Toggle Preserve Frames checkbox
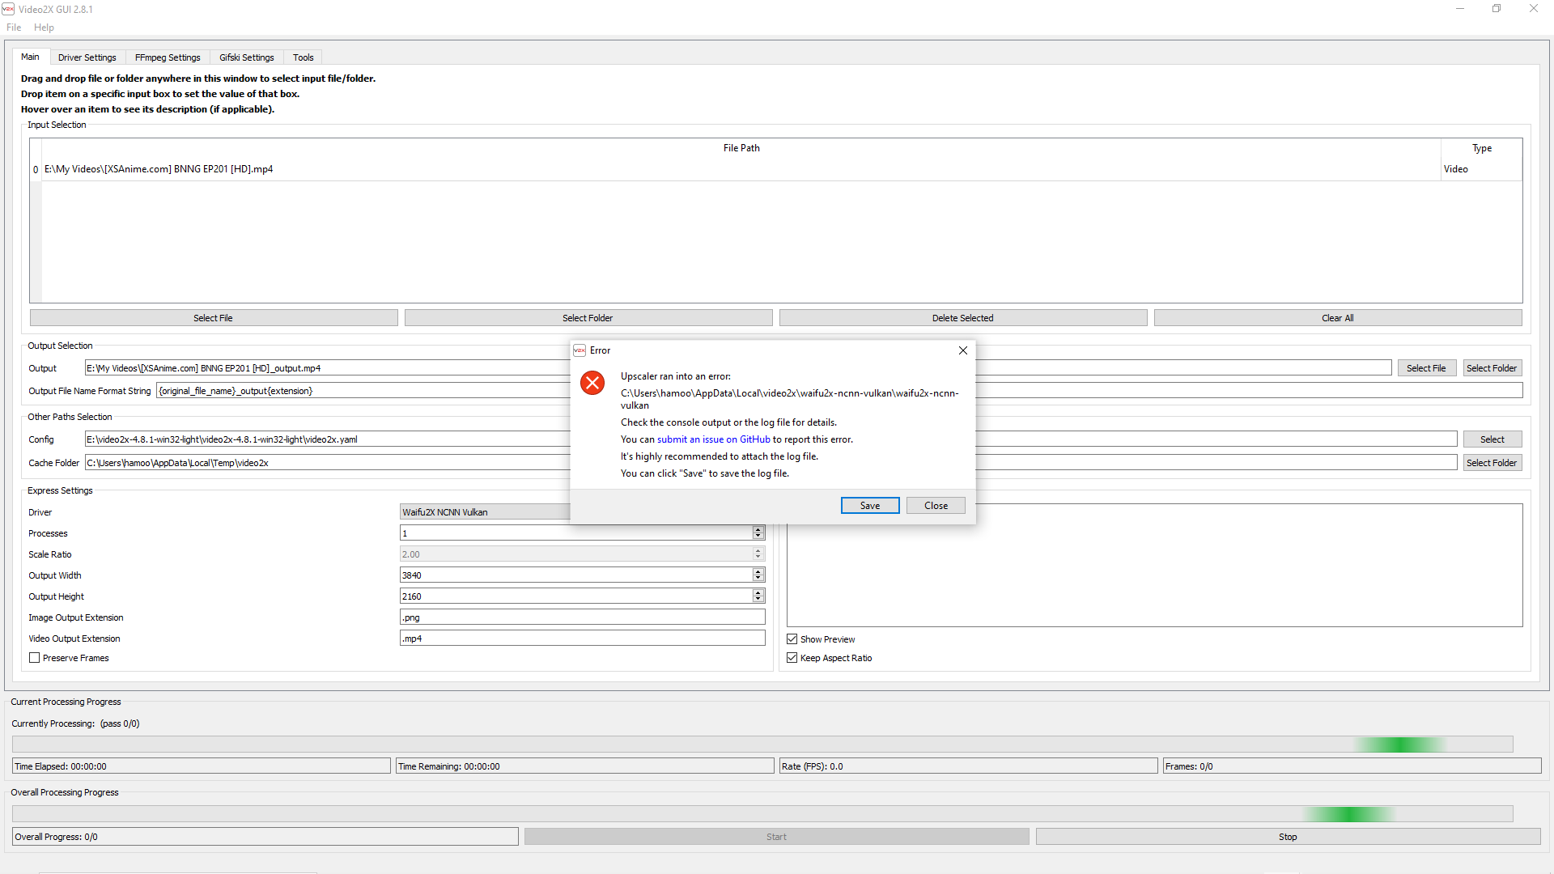The image size is (1554, 874). point(35,658)
